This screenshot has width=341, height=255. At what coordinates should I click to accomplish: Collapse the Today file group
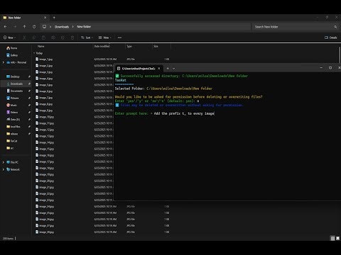[34, 53]
